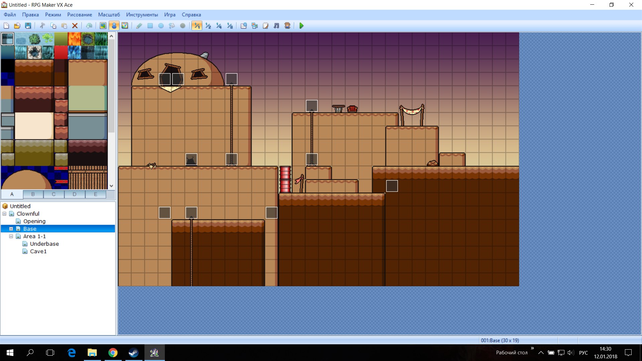Switch to tileset tab E
The image size is (642, 361).
[96, 194]
